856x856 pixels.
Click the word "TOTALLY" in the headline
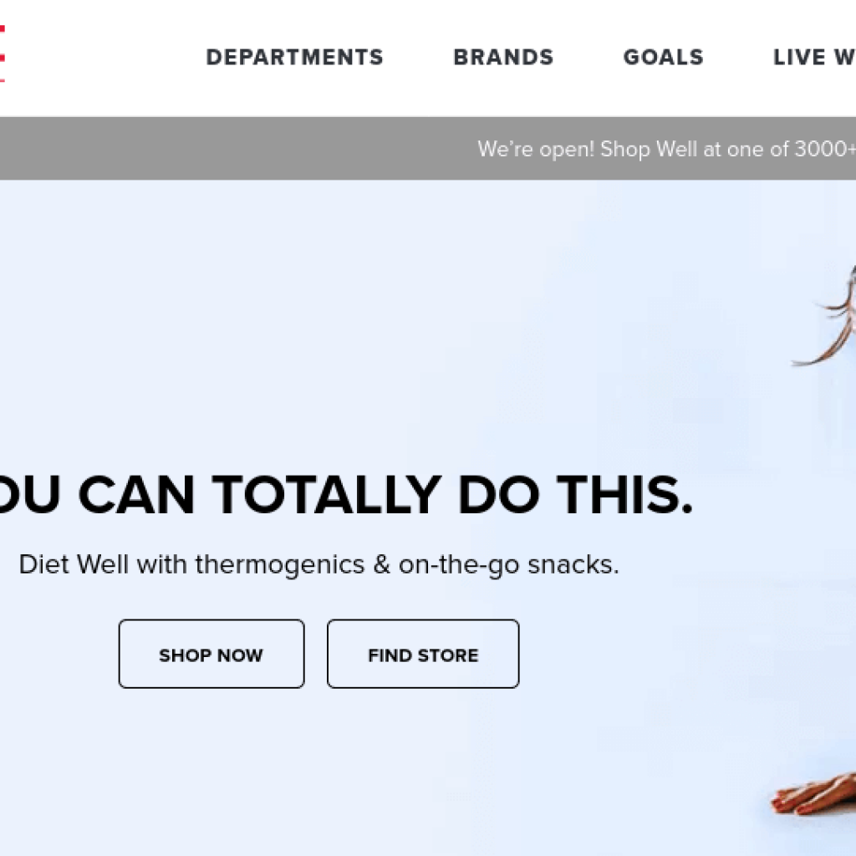coord(327,495)
